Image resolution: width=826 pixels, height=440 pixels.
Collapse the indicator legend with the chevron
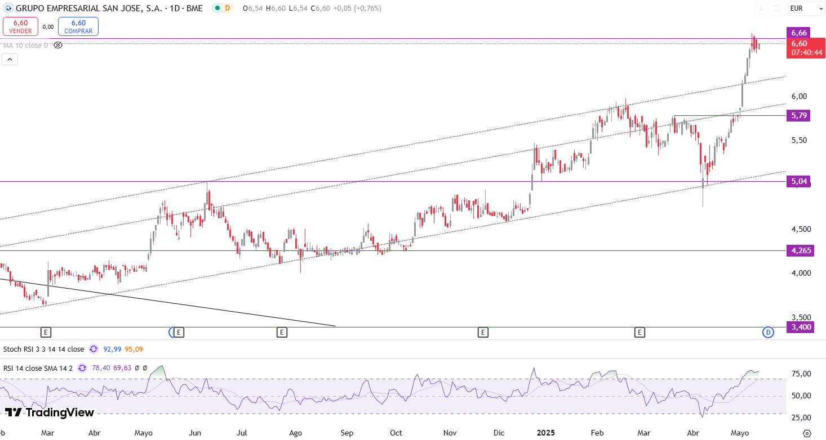coord(10,59)
